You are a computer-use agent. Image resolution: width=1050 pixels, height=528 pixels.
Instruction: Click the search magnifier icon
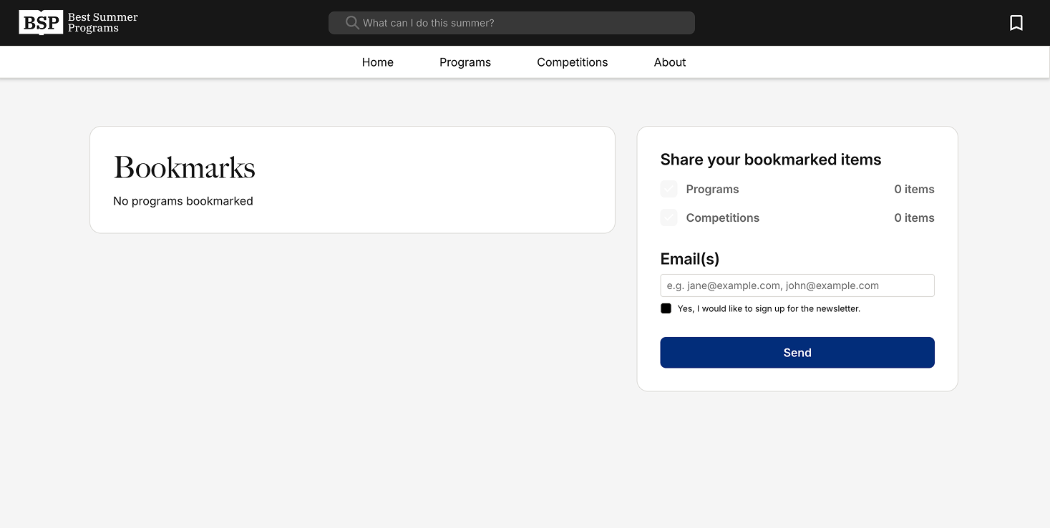[x=352, y=23]
